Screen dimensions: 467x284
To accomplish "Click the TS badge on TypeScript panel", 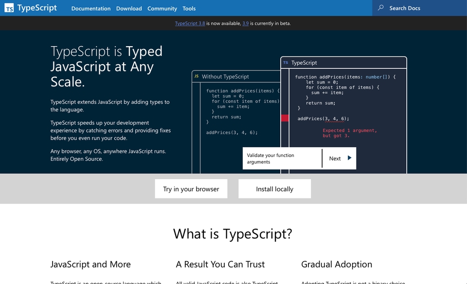I will (x=286, y=63).
